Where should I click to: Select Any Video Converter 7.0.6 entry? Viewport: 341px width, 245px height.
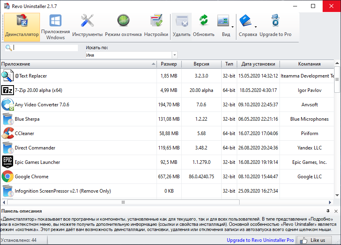point(42,105)
